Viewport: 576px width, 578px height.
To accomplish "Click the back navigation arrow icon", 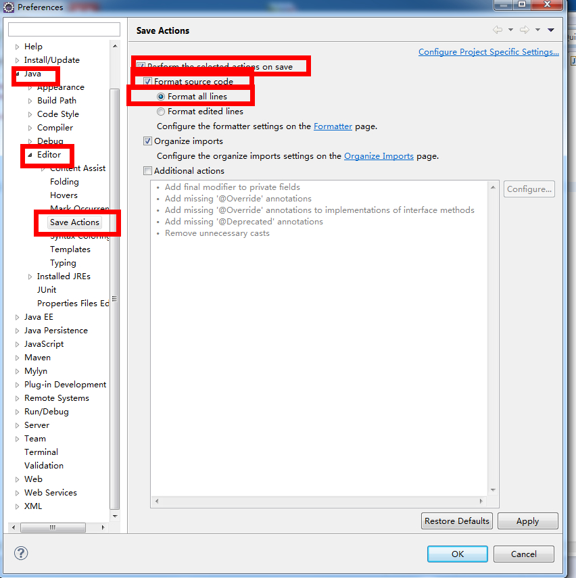I will pyautogui.click(x=498, y=30).
